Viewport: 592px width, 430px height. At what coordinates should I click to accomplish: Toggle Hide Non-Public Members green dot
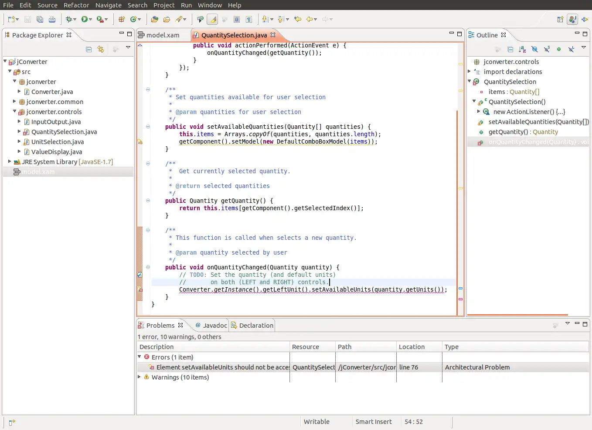[559, 49]
